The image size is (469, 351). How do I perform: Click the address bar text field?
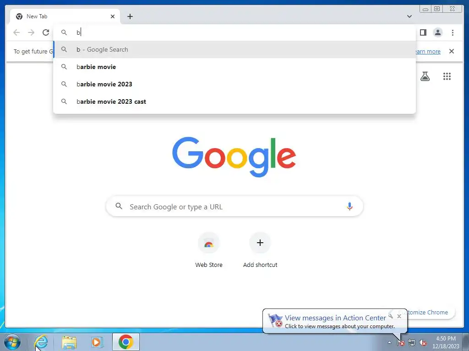pos(234,32)
